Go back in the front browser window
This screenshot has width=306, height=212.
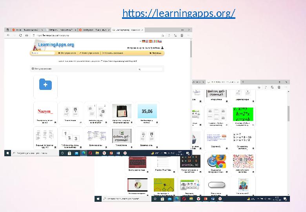8,35
